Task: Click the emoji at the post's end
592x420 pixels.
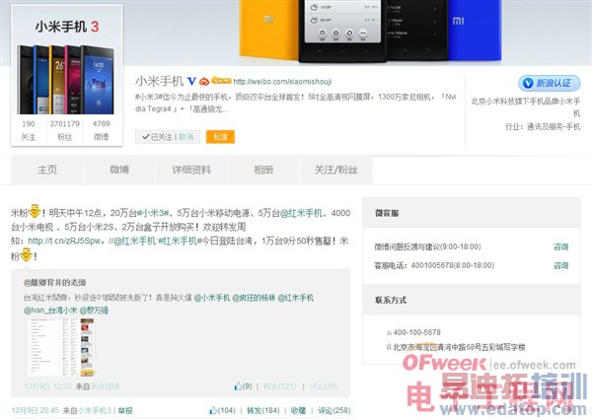Action: (x=26, y=255)
